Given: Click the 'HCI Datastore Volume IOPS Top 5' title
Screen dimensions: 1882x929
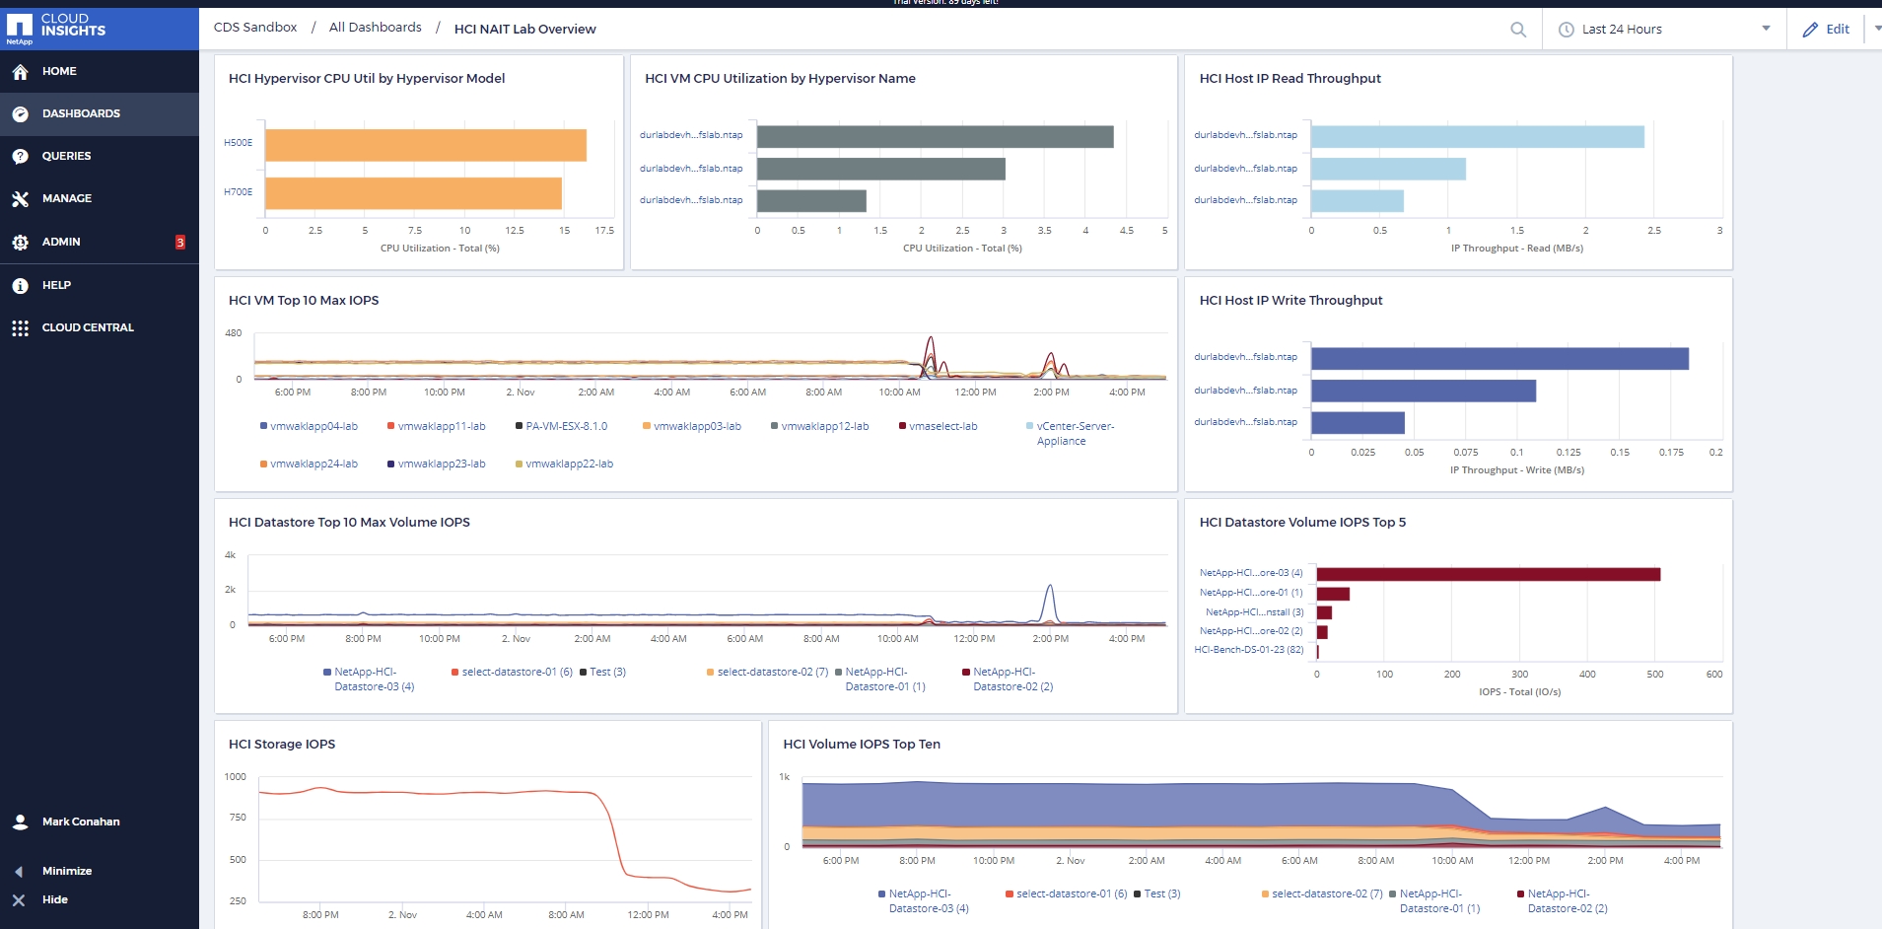Looking at the screenshot, I should pyautogui.click(x=1302, y=523).
